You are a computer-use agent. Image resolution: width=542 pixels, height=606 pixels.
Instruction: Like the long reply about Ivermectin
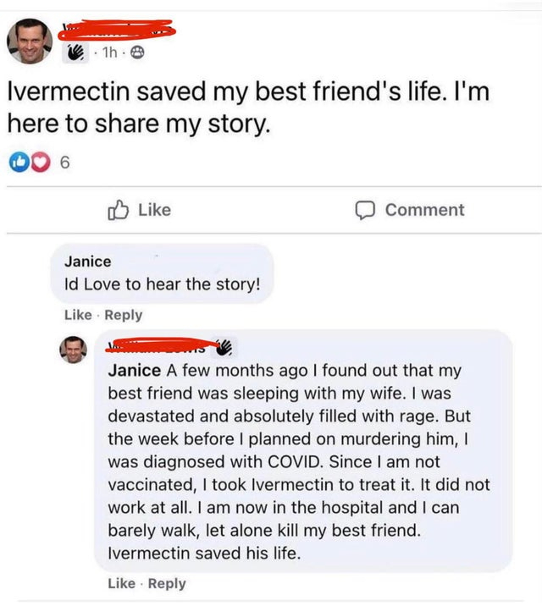coord(121,583)
